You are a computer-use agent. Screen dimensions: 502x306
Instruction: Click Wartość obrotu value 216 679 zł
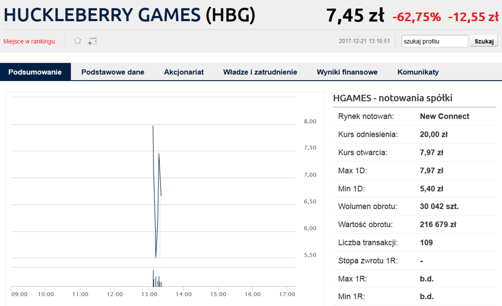438,224
